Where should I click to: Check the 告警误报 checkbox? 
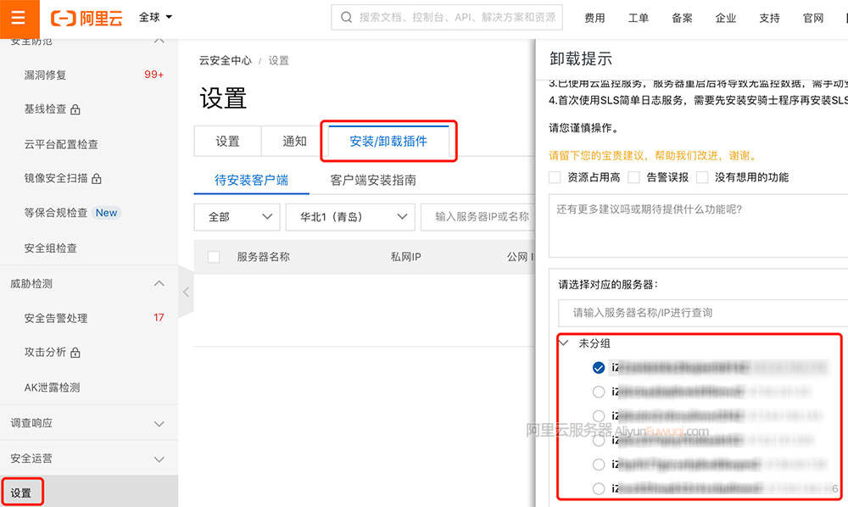[633, 177]
